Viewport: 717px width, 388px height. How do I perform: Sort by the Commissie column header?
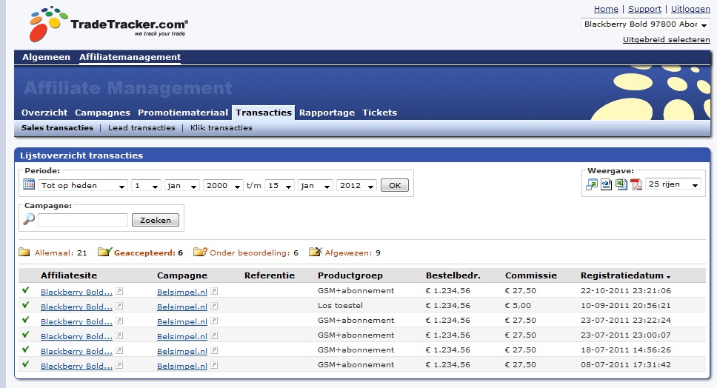pos(531,275)
